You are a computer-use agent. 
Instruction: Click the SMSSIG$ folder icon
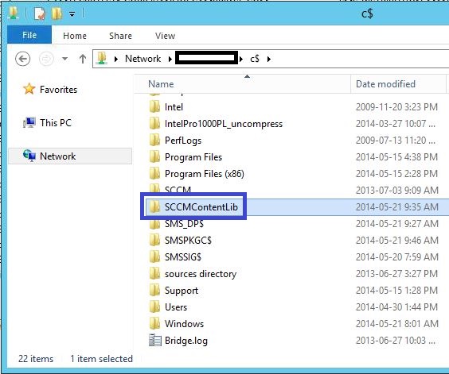coord(155,256)
